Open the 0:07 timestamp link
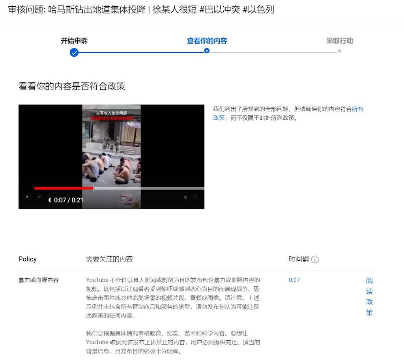The width and height of the screenshot is (404, 362). 294,280
